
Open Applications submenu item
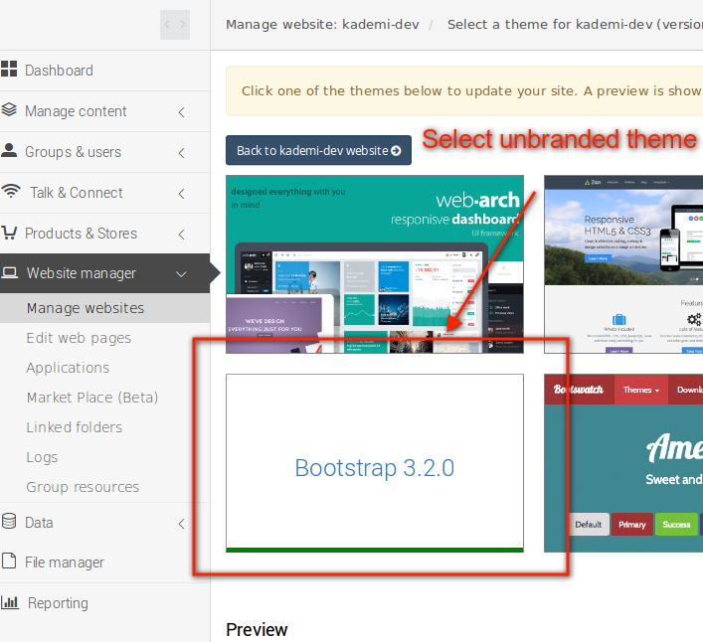68,368
